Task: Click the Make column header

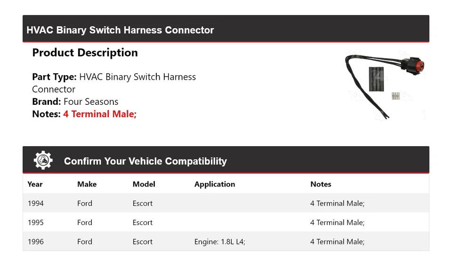Action: tap(87, 184)
